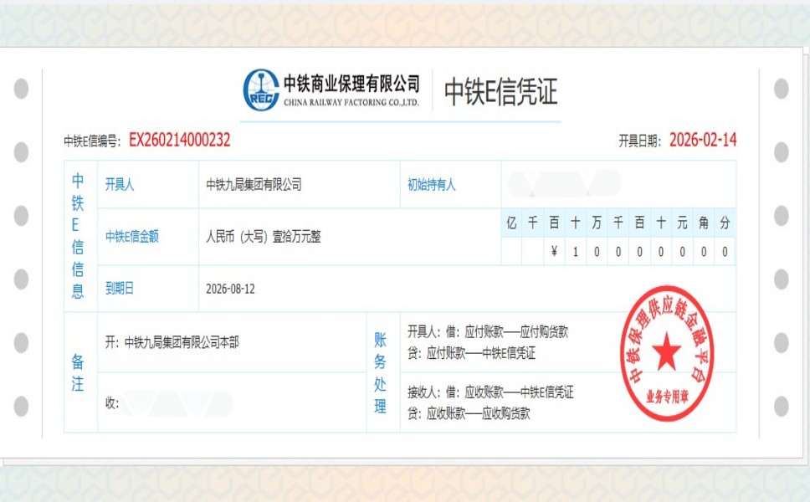Click the 中铁E信编号 label

coord(93,141)
